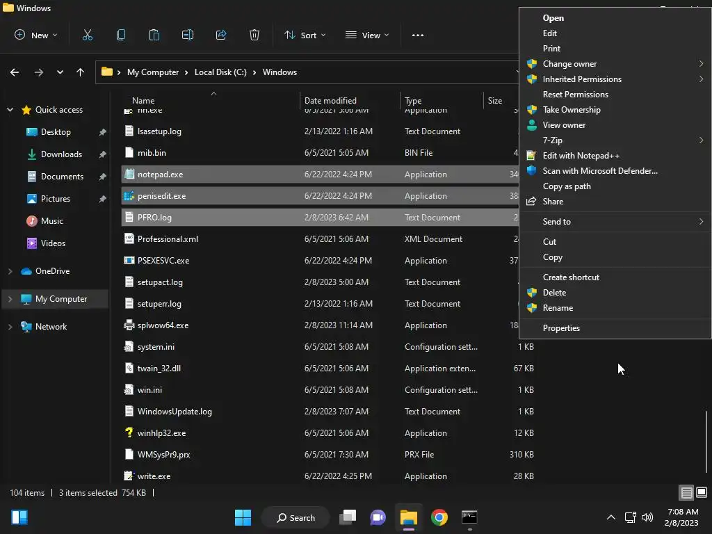Open Task View on taskbar
The height and width of the screenshot is (534, 712).
pos(348,517)
